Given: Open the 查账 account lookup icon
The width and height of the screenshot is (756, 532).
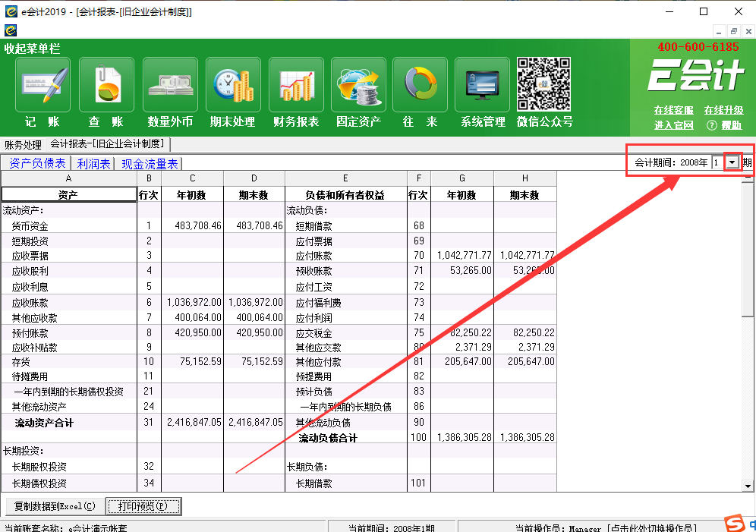Looking at the screenshot, I should (106, 85).
